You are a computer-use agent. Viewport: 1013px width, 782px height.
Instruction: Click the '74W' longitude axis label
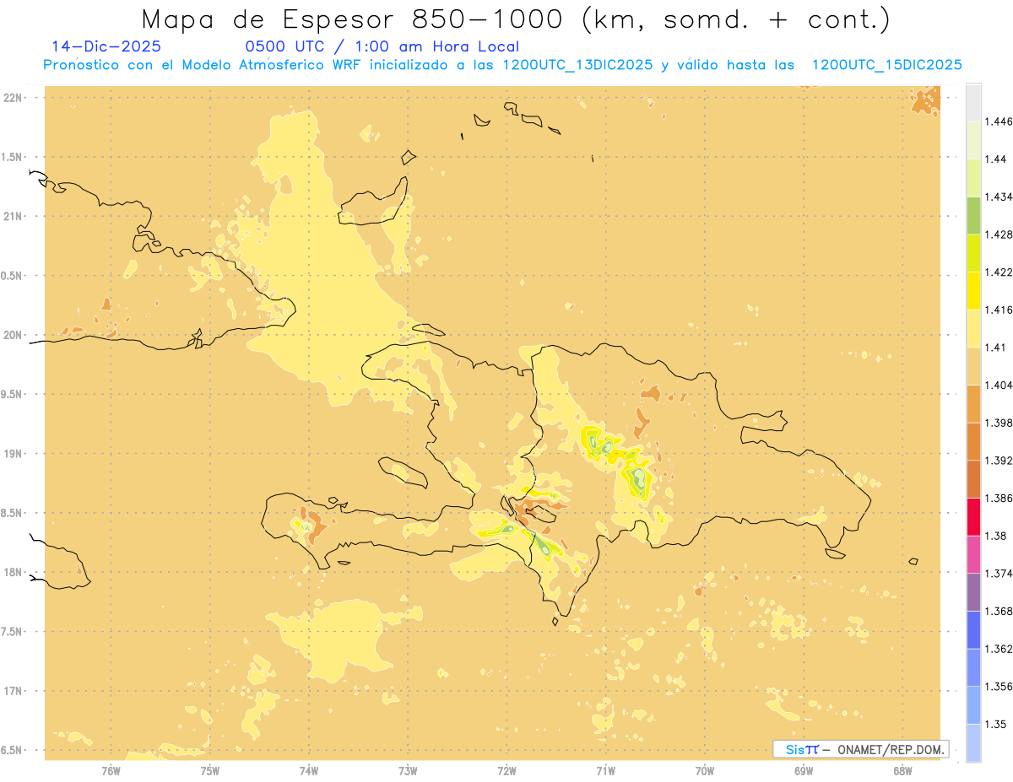click(x=309, y=770)
